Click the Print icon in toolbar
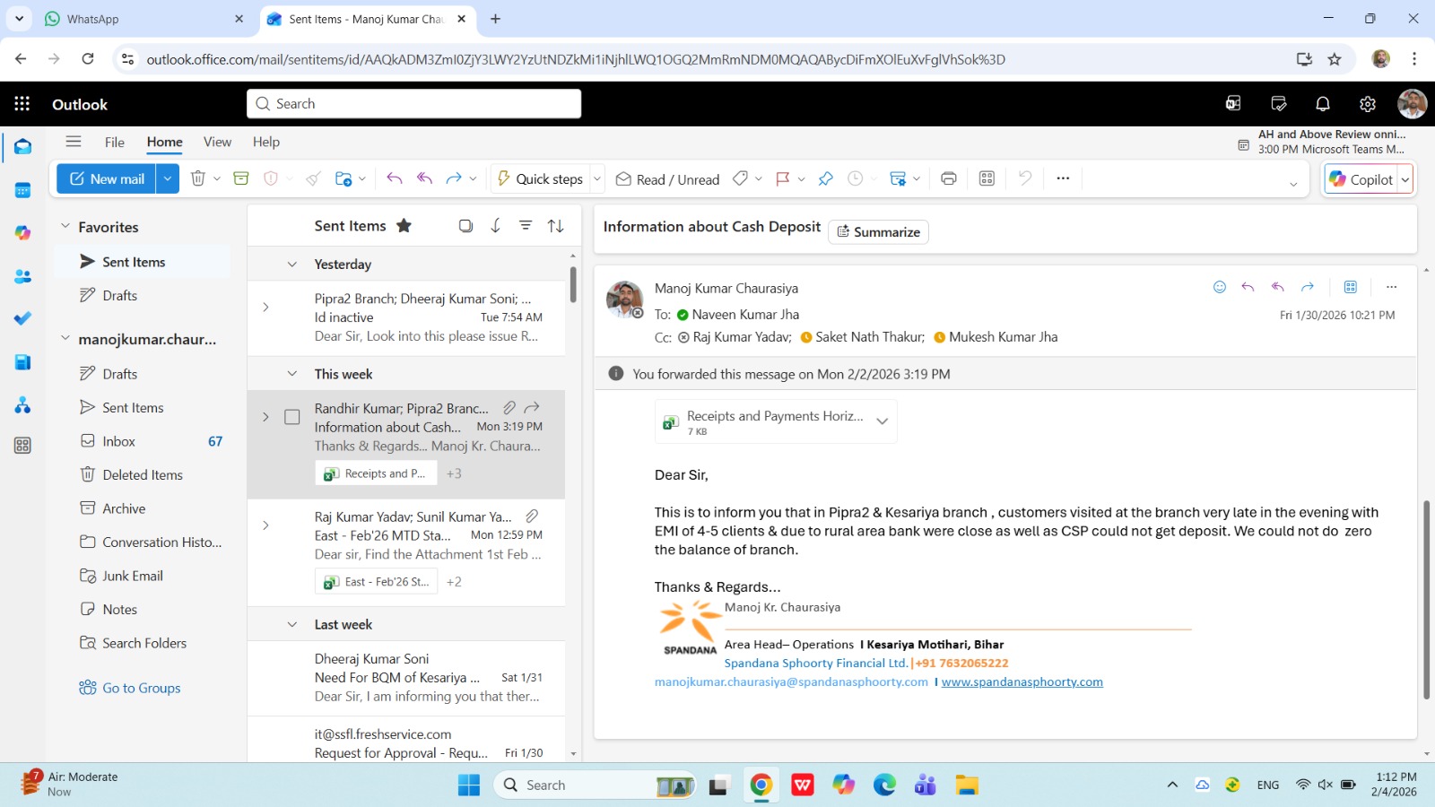The height and width of the screenshot is (807, 1435). click(948, 178)
